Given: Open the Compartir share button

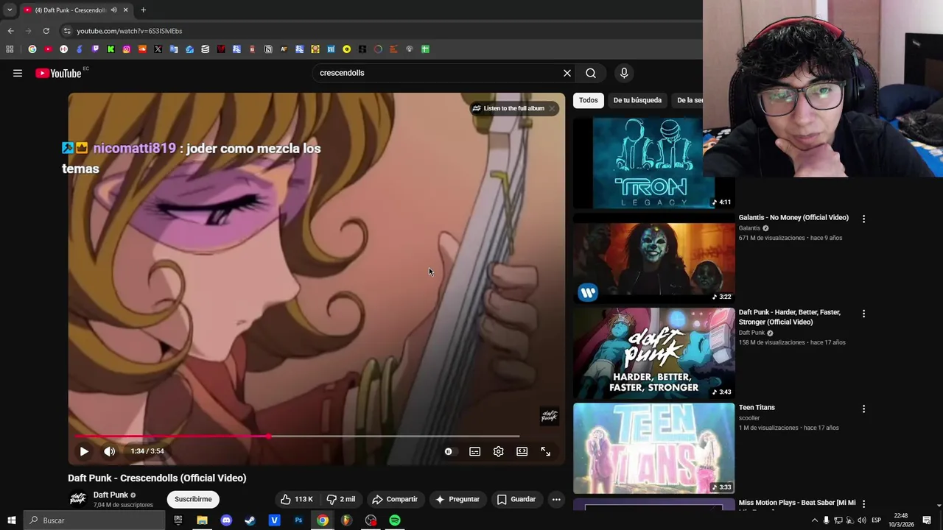Looking at the screenshot, I should click(x=395, y=499).
